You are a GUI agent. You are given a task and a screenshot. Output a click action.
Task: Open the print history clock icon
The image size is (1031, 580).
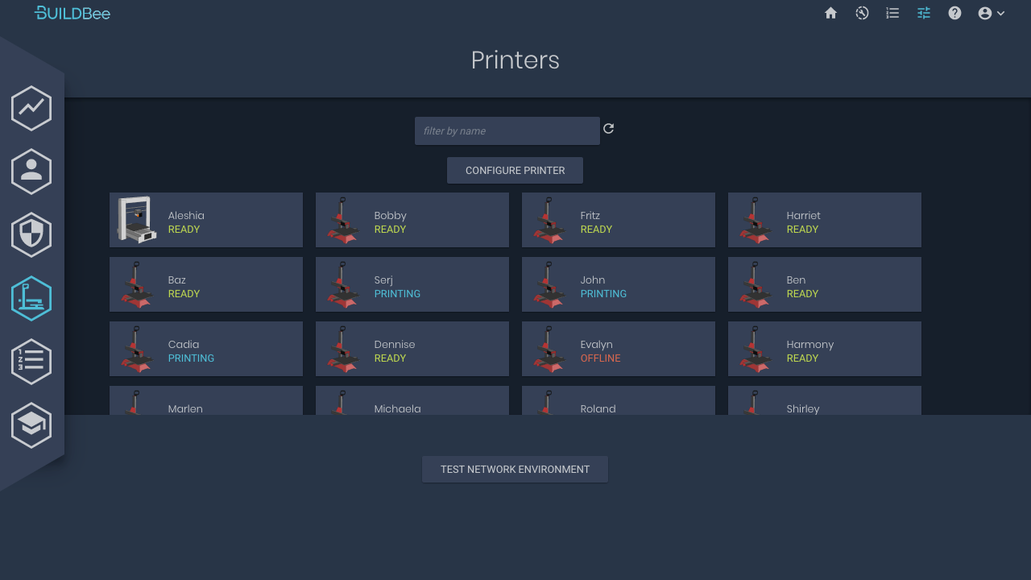(862, 13)
